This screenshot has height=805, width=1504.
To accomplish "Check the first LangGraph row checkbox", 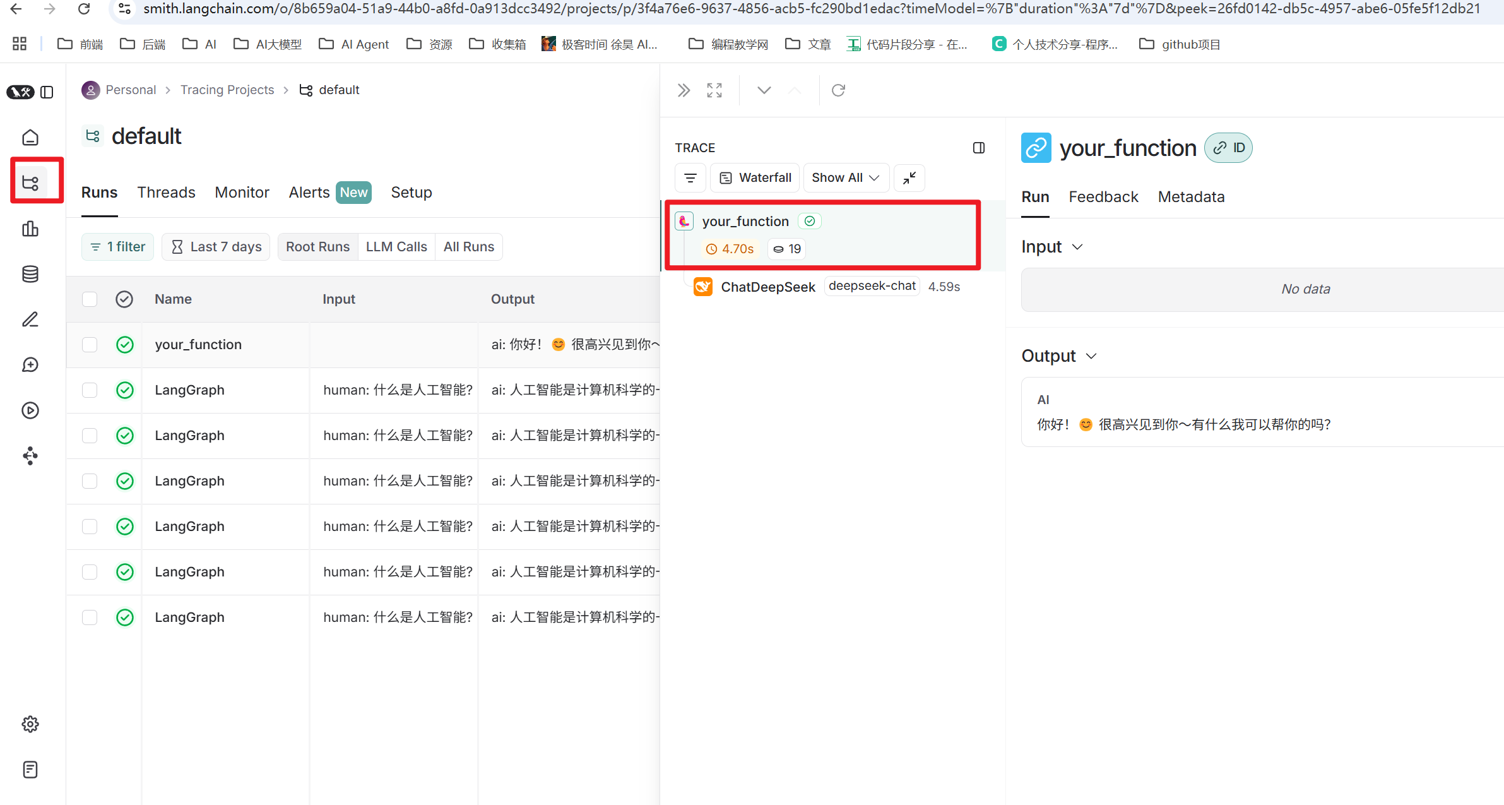I will 89,390.
